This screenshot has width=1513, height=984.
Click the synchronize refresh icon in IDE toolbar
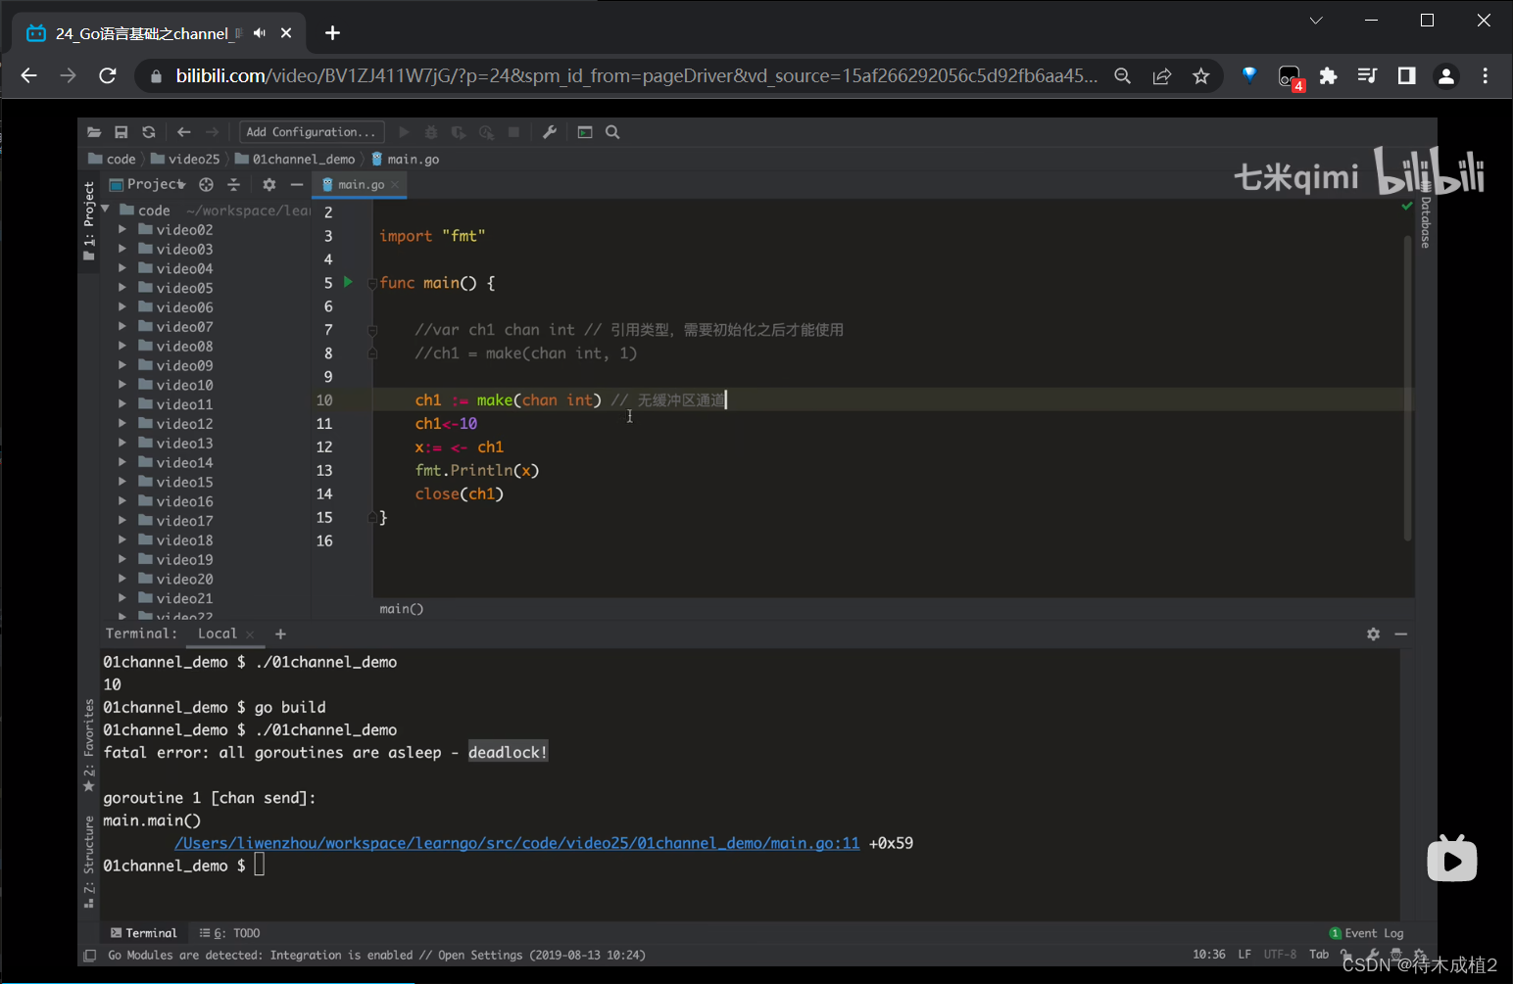(x=149, y=132)
